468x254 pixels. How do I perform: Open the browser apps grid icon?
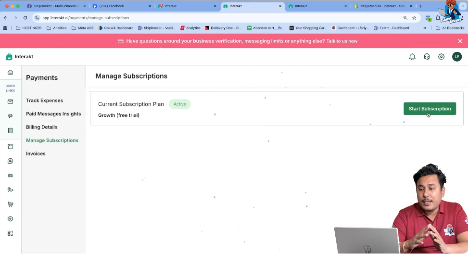click(x=5, y=28)
